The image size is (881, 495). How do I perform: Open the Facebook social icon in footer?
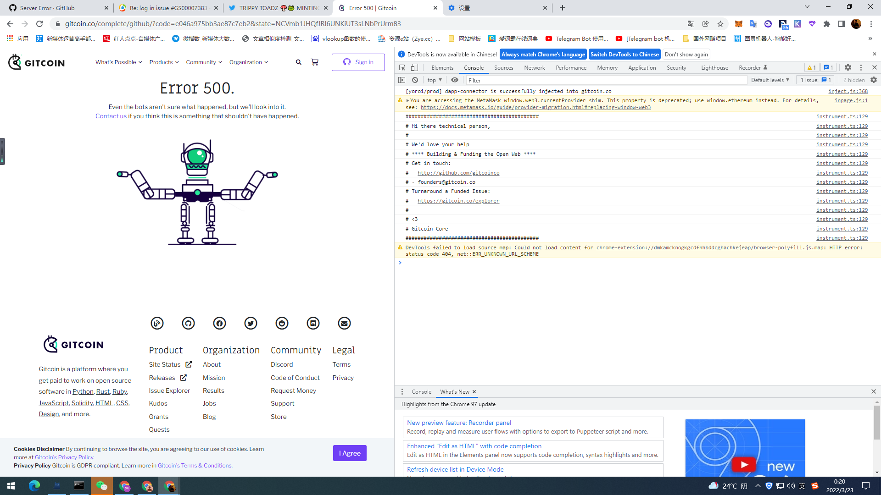click(220, 324)
